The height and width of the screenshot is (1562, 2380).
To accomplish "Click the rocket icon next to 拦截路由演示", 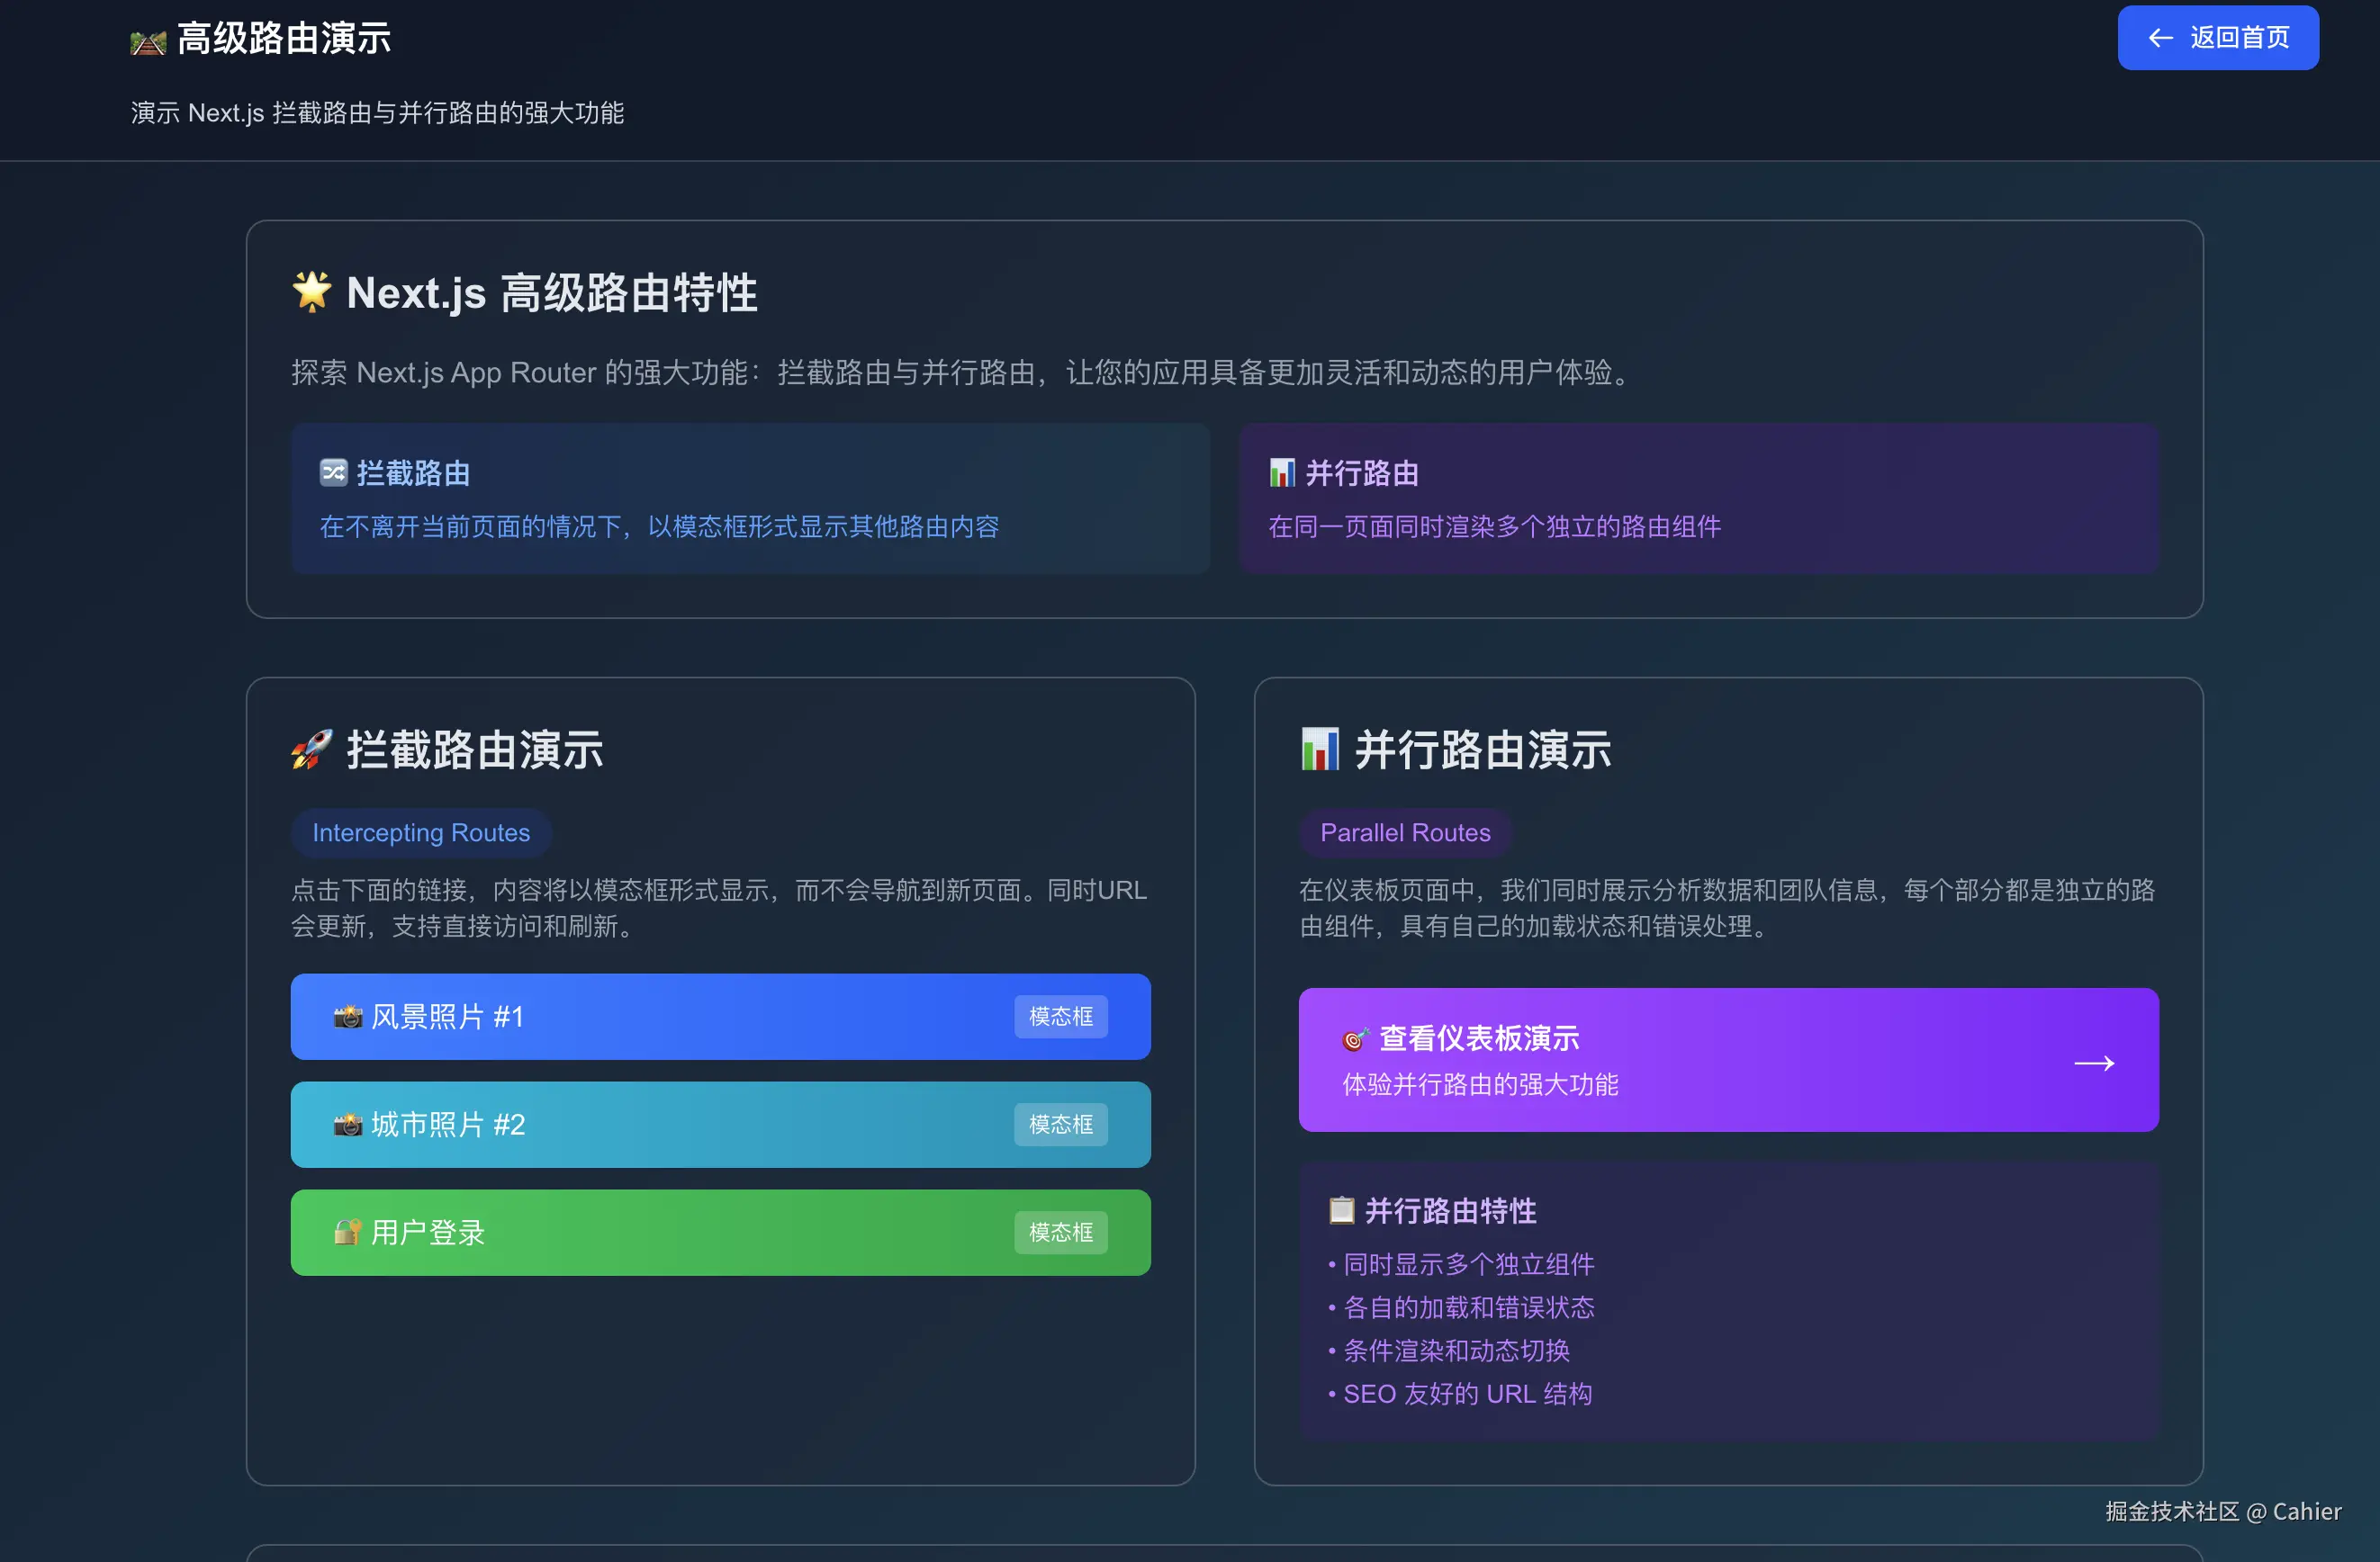I will click(312, 750).
